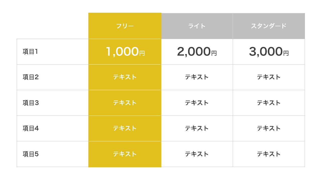Click ライト column テキスト in 項目2 row

tap(197, 77)
